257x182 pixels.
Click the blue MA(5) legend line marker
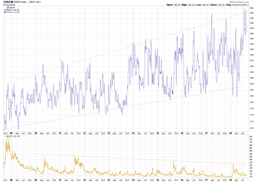(x=5, y=10)
